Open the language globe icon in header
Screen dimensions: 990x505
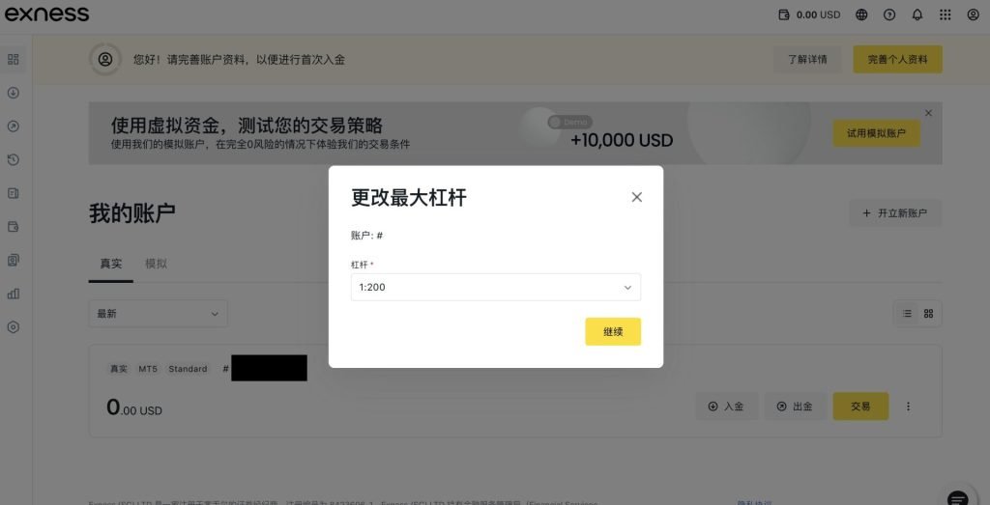point(861,14)
